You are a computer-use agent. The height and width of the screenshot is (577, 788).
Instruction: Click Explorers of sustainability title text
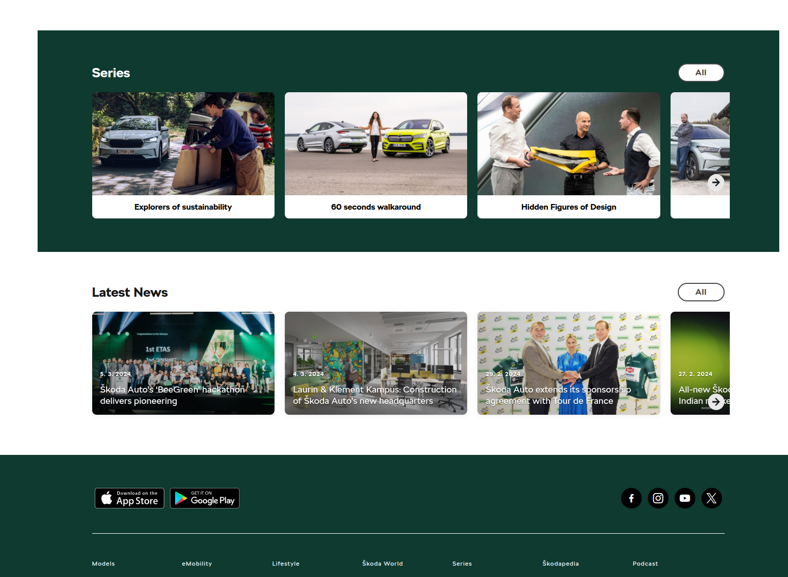click(183, 207)
